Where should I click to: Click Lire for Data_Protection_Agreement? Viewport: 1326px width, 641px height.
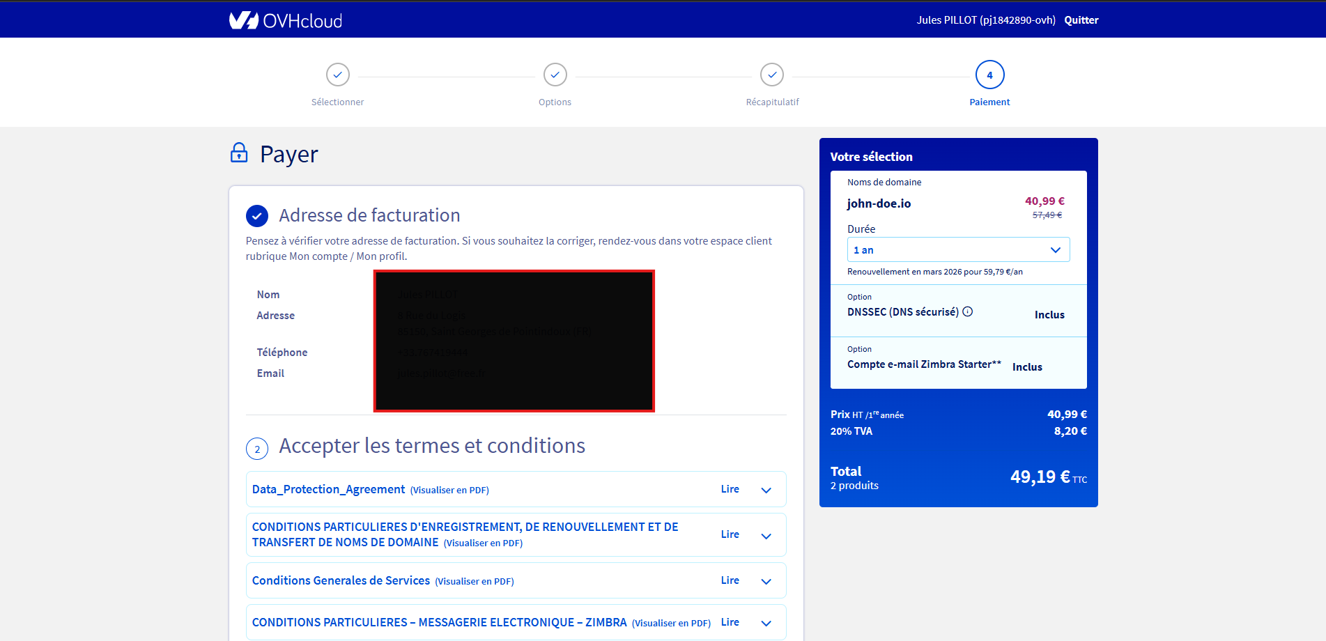pos(730,489)
